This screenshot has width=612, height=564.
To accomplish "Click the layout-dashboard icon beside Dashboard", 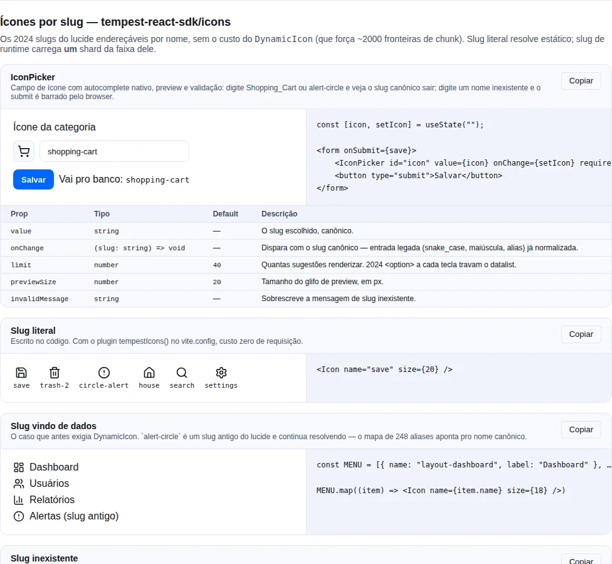I will pos(19,467).
